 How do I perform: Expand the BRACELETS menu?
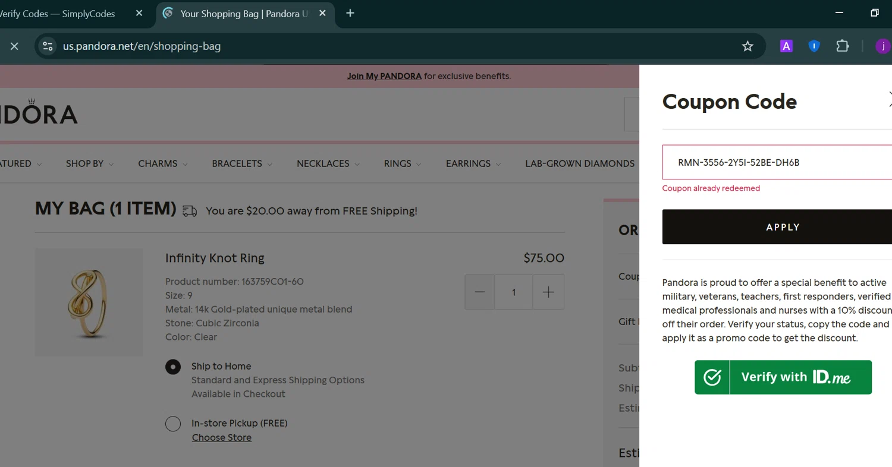pos(242,164)
